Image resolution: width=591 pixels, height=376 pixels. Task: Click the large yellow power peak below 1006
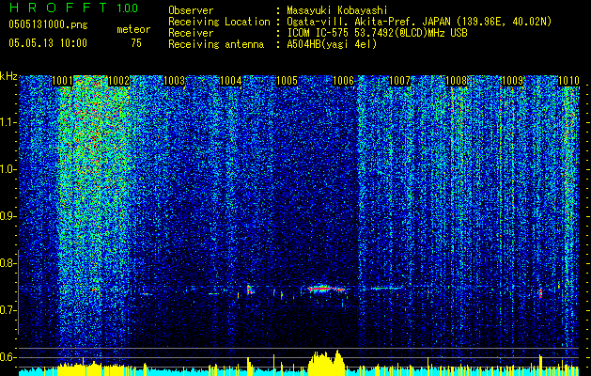(326, 363)
